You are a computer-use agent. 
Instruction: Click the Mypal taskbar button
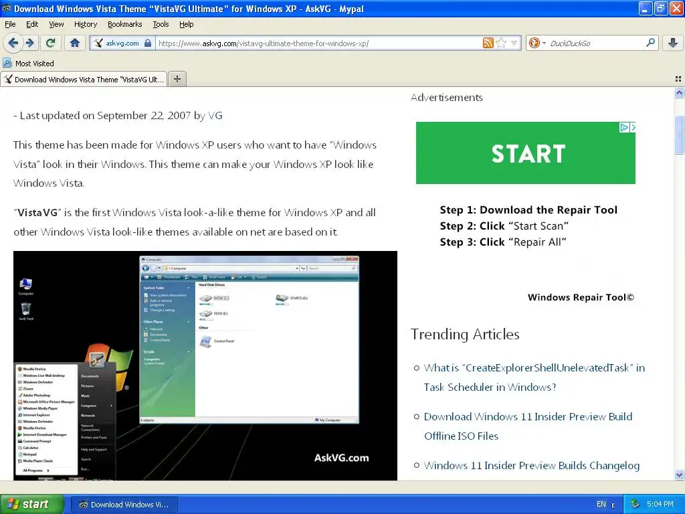point(124,505)
